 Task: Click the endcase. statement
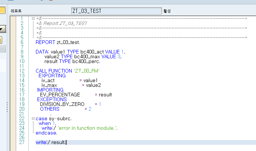tap(46, 133)
